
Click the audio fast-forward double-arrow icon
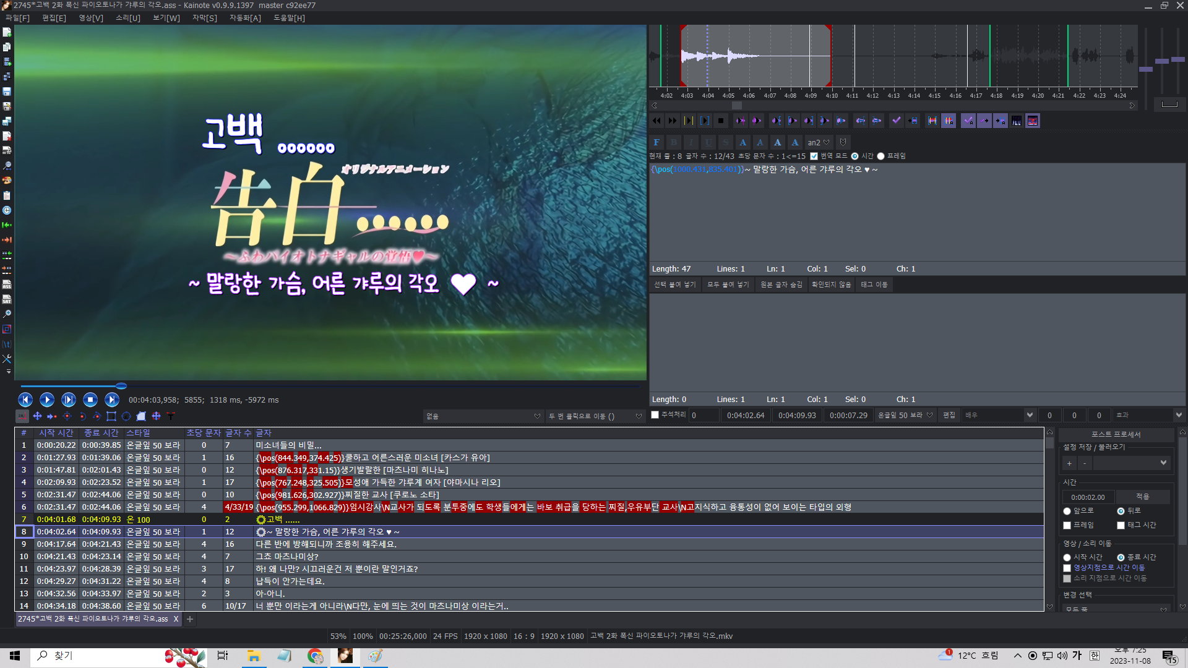tap(673, 121)
